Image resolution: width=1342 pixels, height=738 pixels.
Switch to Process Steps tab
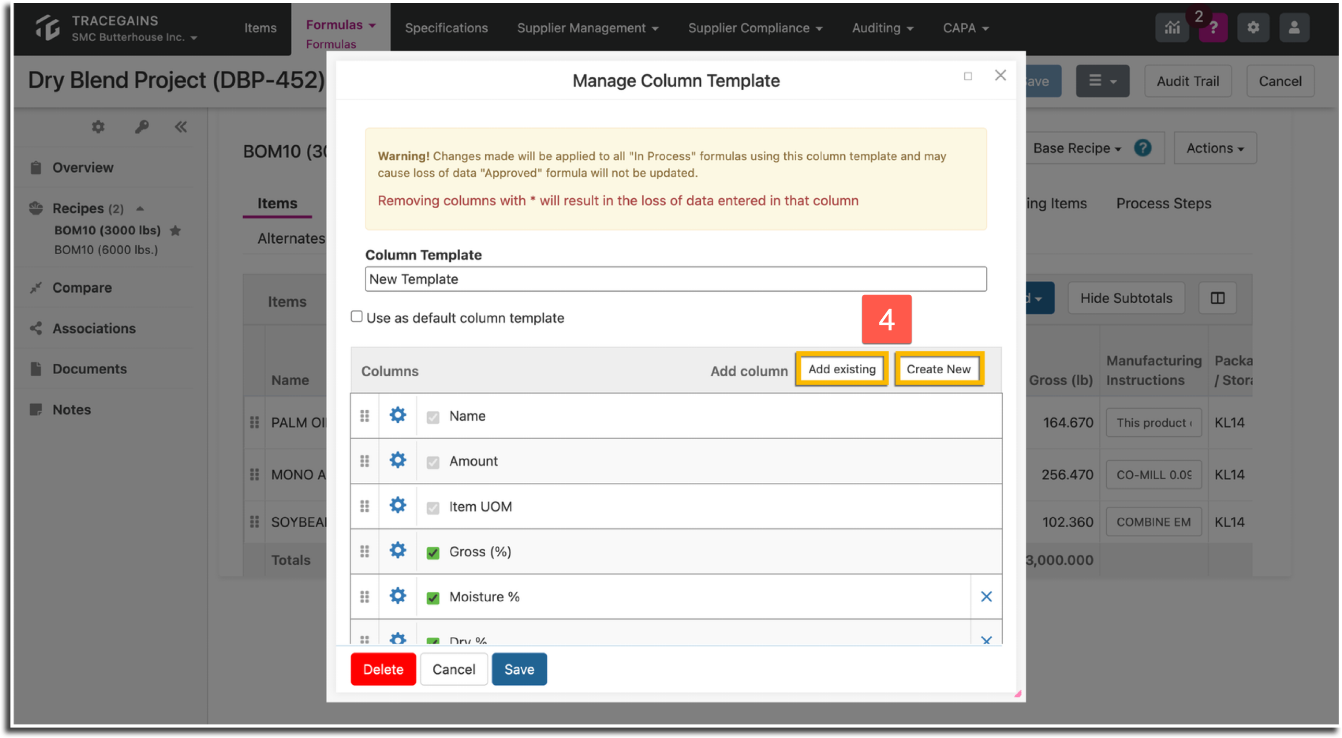pyautogui.click(x=1163, y=203)
